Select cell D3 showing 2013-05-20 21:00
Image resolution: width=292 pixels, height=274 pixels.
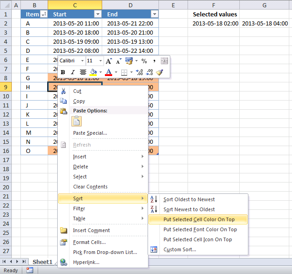pos(130,32)
